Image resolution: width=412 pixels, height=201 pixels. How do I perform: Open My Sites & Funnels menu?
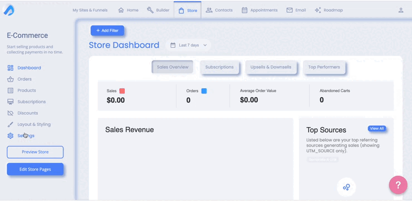(x=90, y=10)
